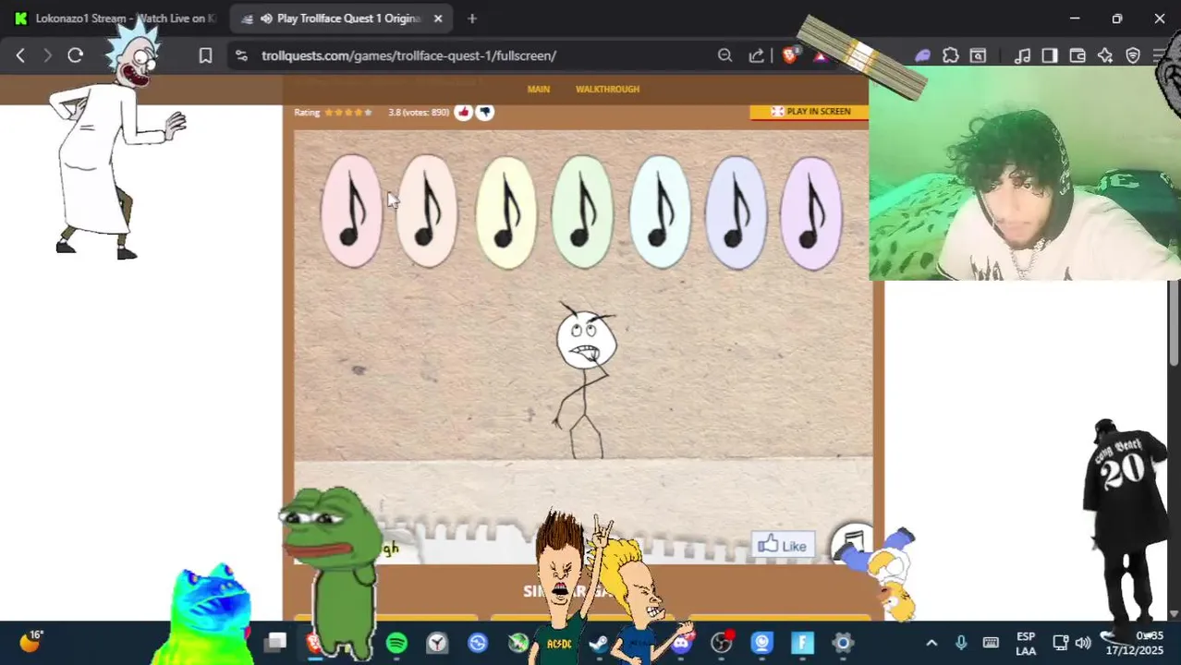
Task: Reload the current page
Action: [x=76, y=55]
